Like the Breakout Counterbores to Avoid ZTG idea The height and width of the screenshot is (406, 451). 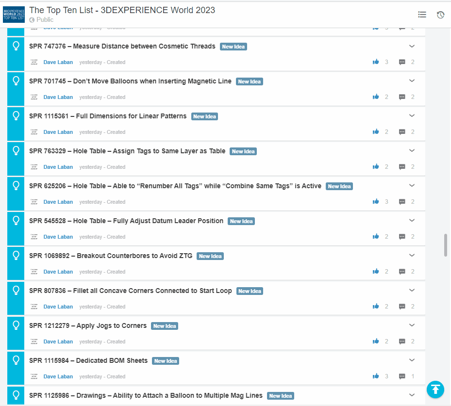pyautogui.click(x=376, y=272)
